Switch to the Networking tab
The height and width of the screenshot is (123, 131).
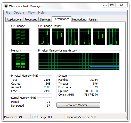click(x=79, y=19)
